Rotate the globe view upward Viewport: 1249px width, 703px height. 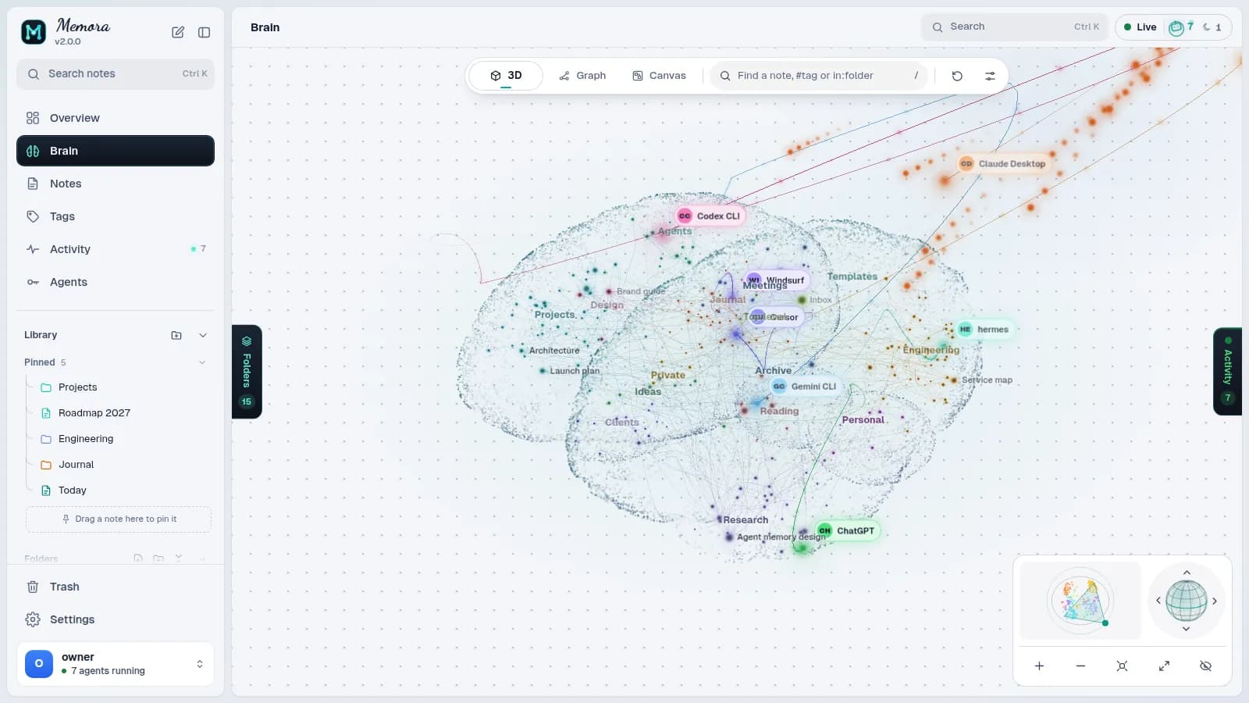[x=1187, y=573]
